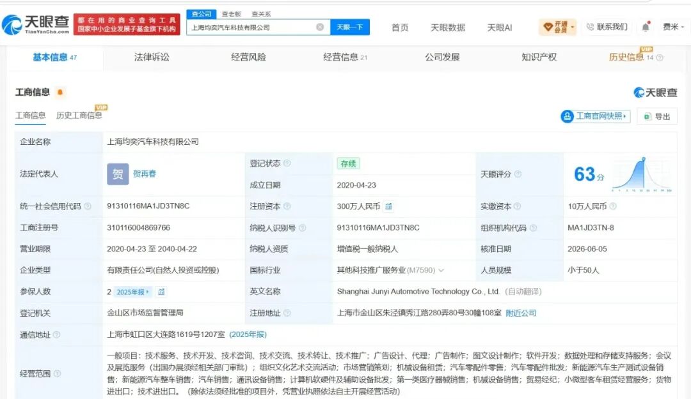Click the red promotional banner beside the logo
This screenshot has height=399, width=691.
click(x=127, y=24)
